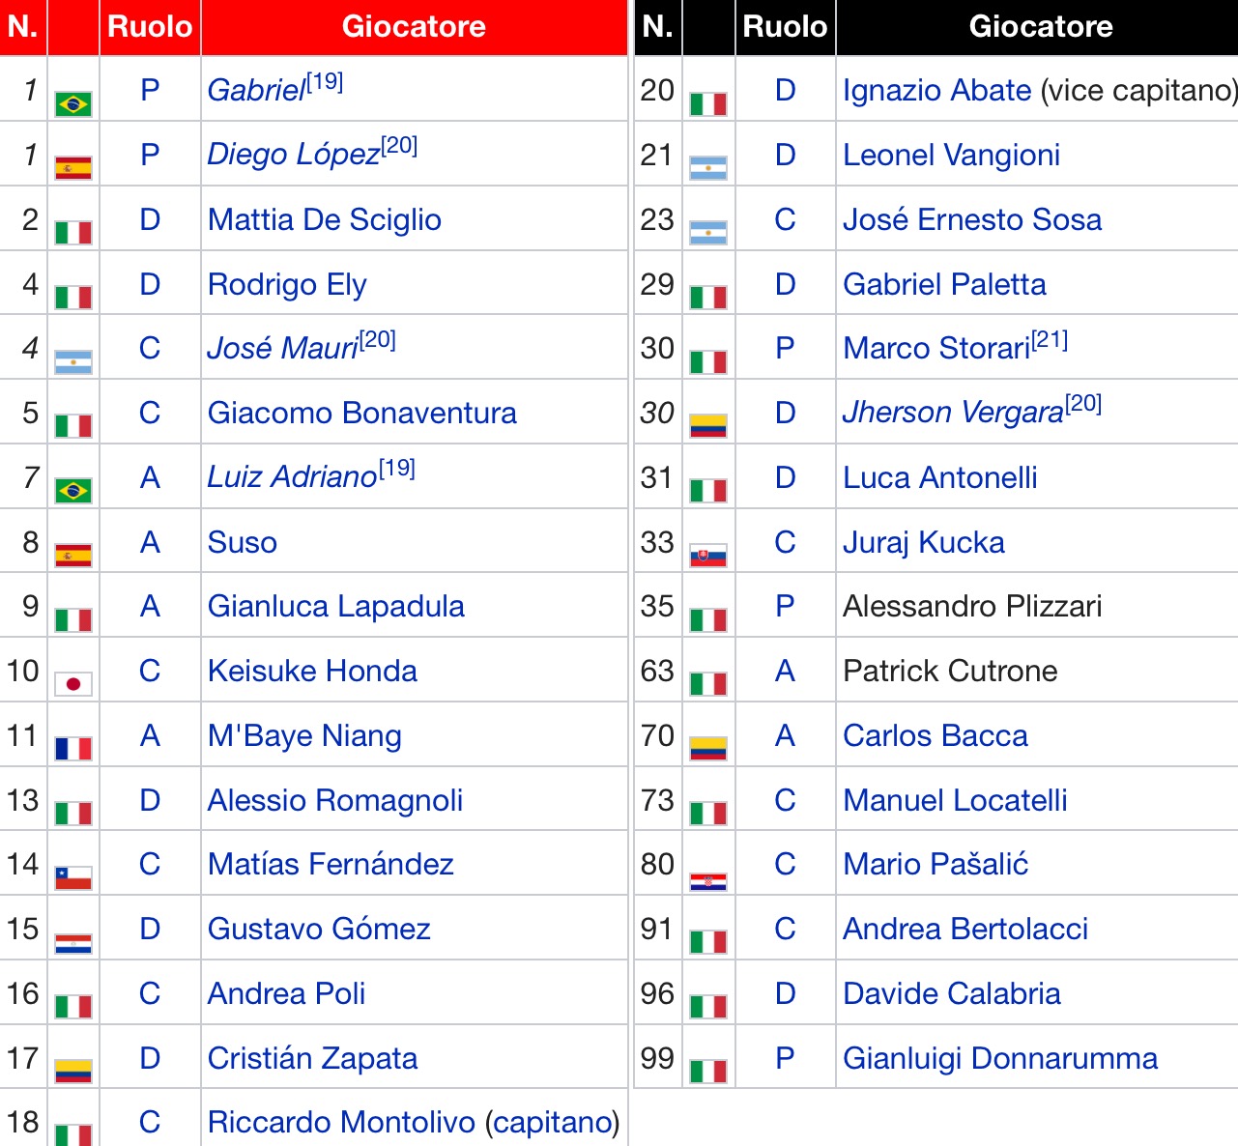Click the Spain flag beside Suso
This screenshot has height=1146, width=1238.
[x=73, y=556]
